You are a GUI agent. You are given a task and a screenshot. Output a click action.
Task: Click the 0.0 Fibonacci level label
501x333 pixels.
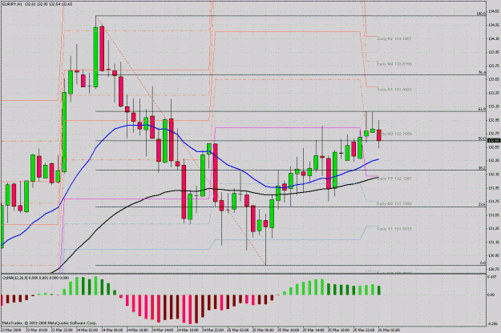pos(483,263)
